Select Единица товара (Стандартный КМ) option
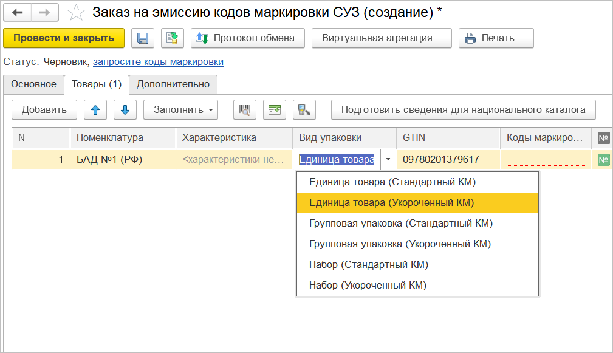613x353 pixels. tap(392, 182)
